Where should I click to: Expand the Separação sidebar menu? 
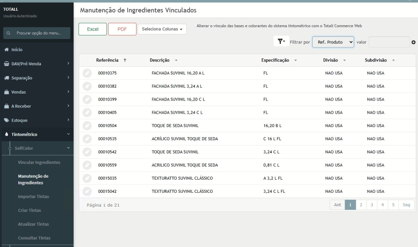[x=37, y=78]
